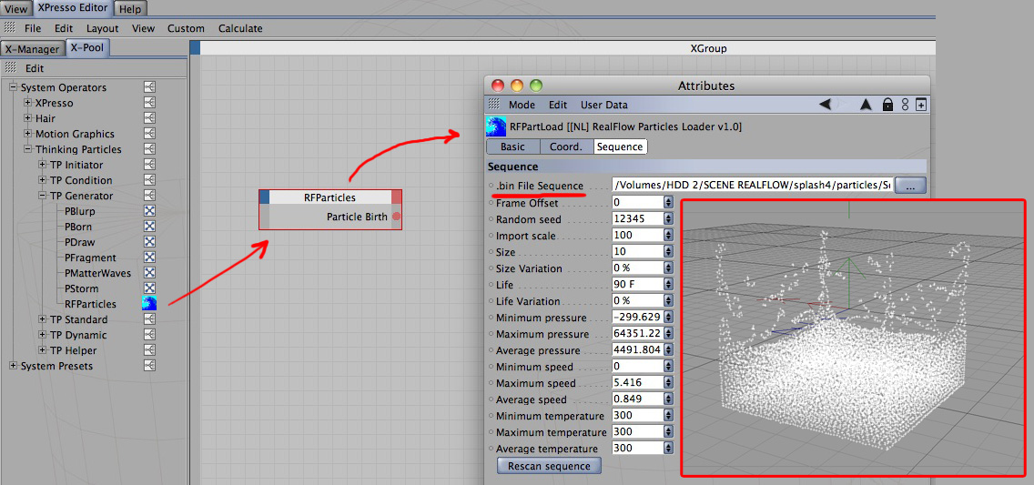
Task: Click the RFParticles node red output corner
Action: click(396, 197)
